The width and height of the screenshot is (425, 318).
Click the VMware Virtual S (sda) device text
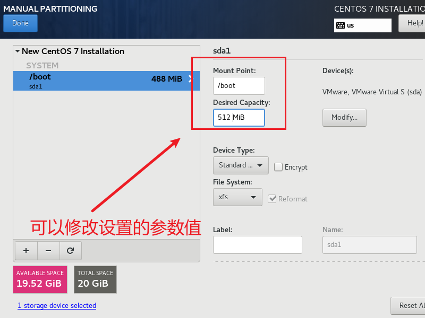tap(372, 92)
